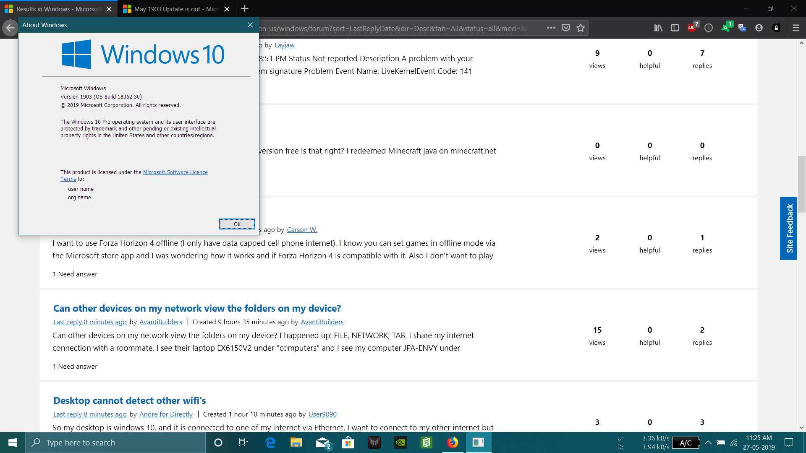Click the winver taskbar window icon

[479, 443]
